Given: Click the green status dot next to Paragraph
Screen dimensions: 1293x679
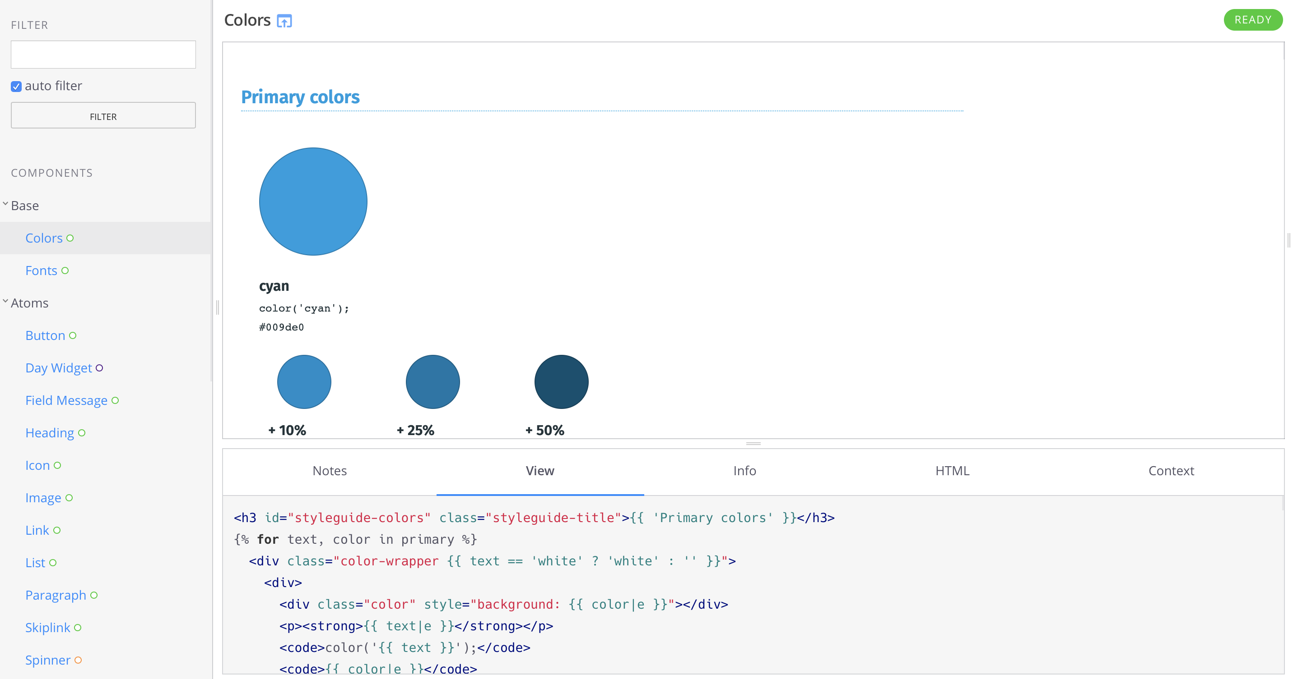Looking at the screenshot, I should coord(94,596).
